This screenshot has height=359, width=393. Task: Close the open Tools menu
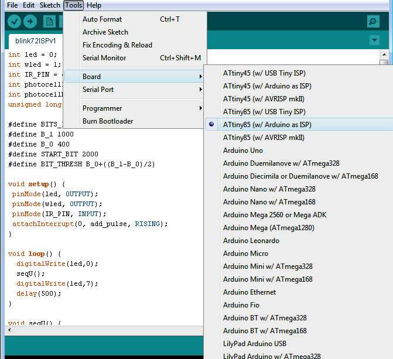pos(73,5)
